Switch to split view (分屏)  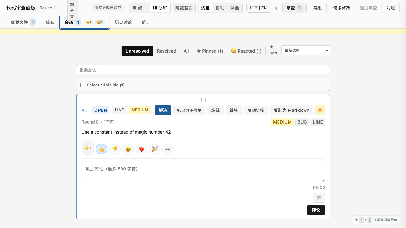[160, 8]
